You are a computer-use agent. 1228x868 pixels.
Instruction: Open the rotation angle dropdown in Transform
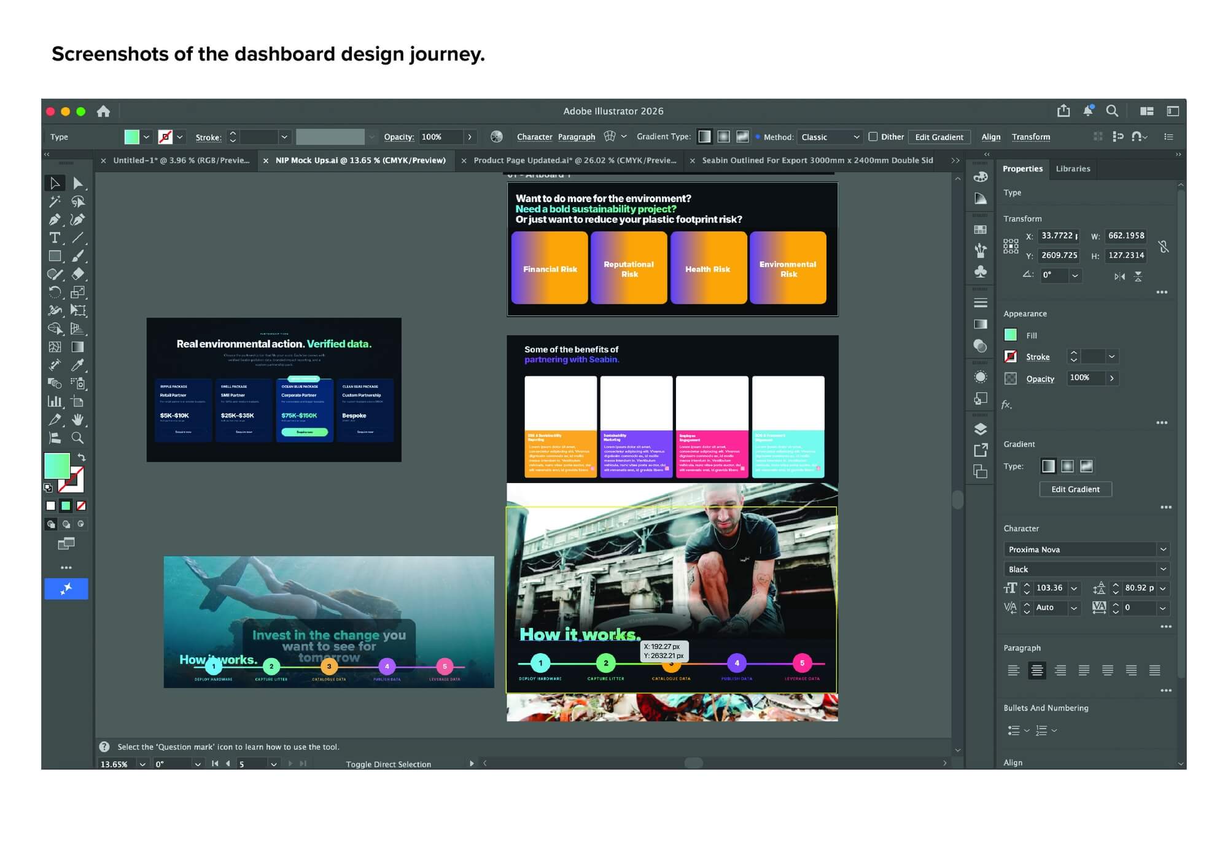point(1075,276)
